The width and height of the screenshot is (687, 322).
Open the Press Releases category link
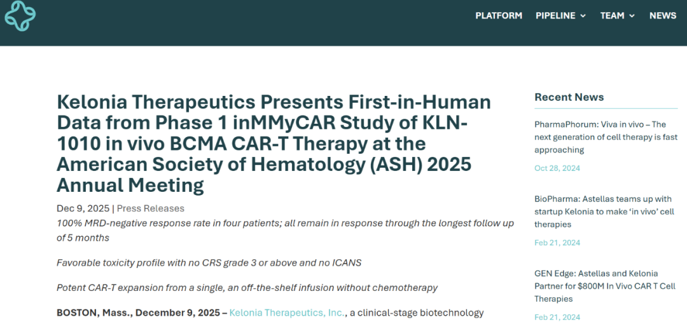[x=150, y=209]
